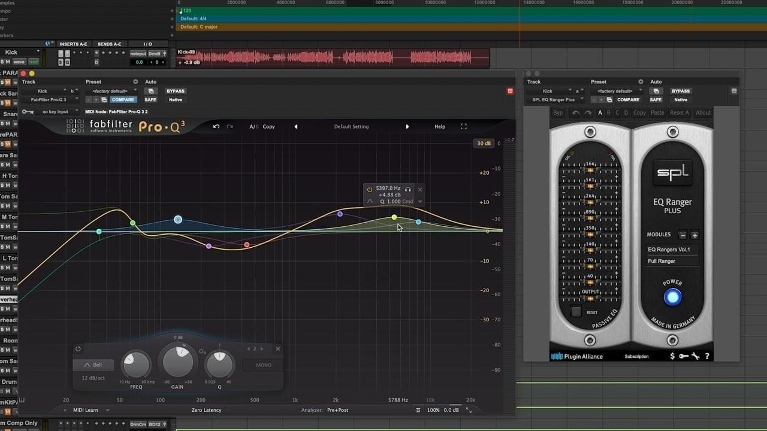
Task: Enable MONO mode for the selected EQ band
Action: 262,365
